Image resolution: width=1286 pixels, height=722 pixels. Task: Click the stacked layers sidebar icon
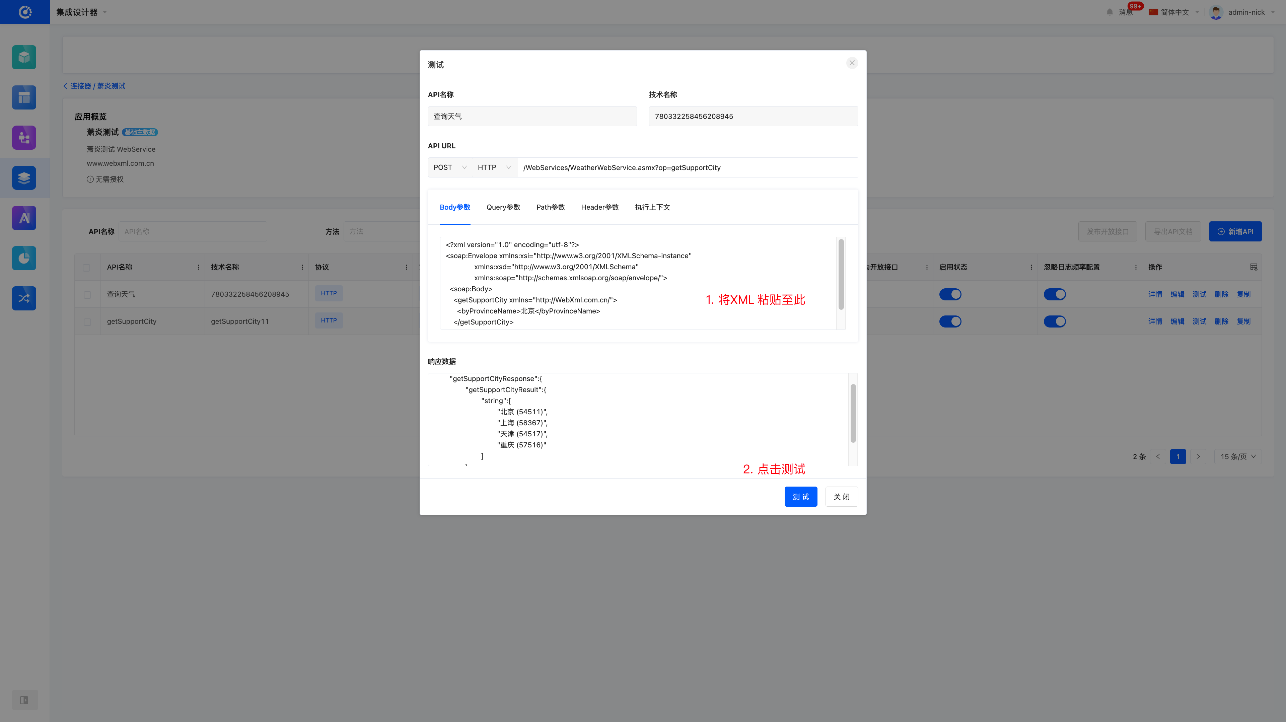pyautogui.click(x=24, y=178)
